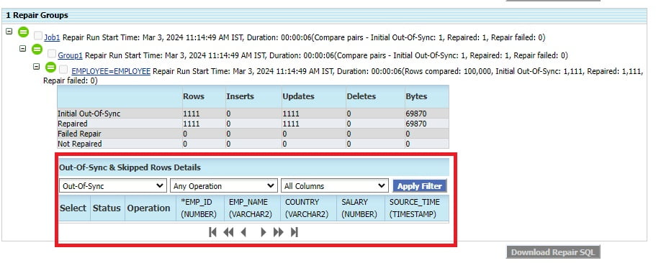Jump forward several pages with double-right arrow
656x263 pixels.
tap(278, 232)
